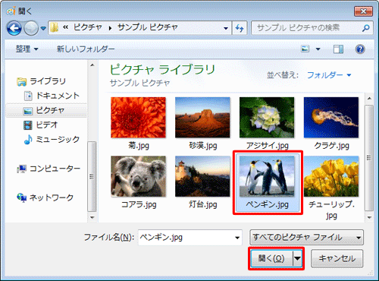
Task: Click the file list scroll down arrow
Action: point(369,217)
